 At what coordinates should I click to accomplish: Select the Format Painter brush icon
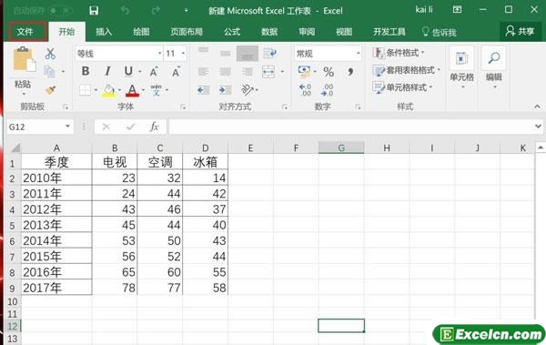(x=50, y=90)
